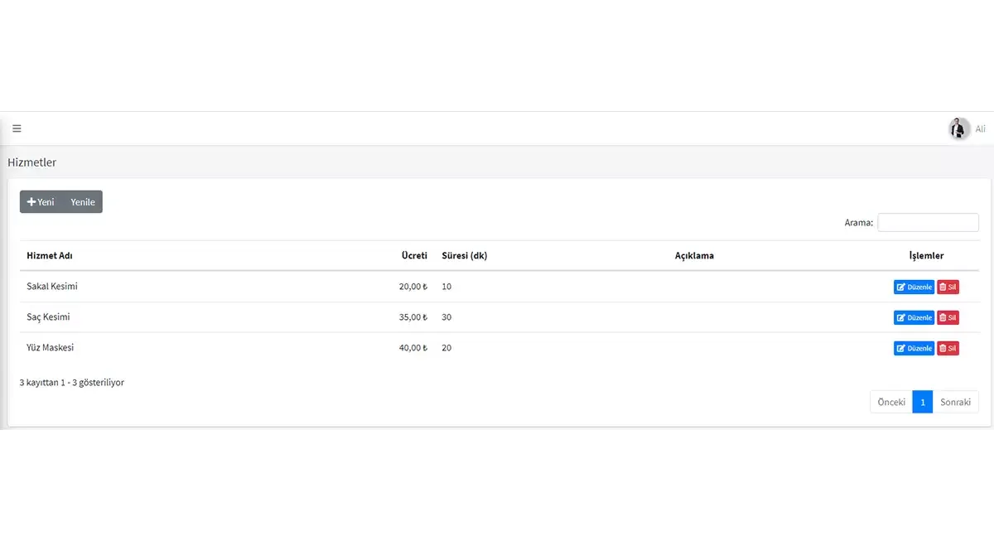
Task: Open the Ali user name menu
Action: click(980, 129)
